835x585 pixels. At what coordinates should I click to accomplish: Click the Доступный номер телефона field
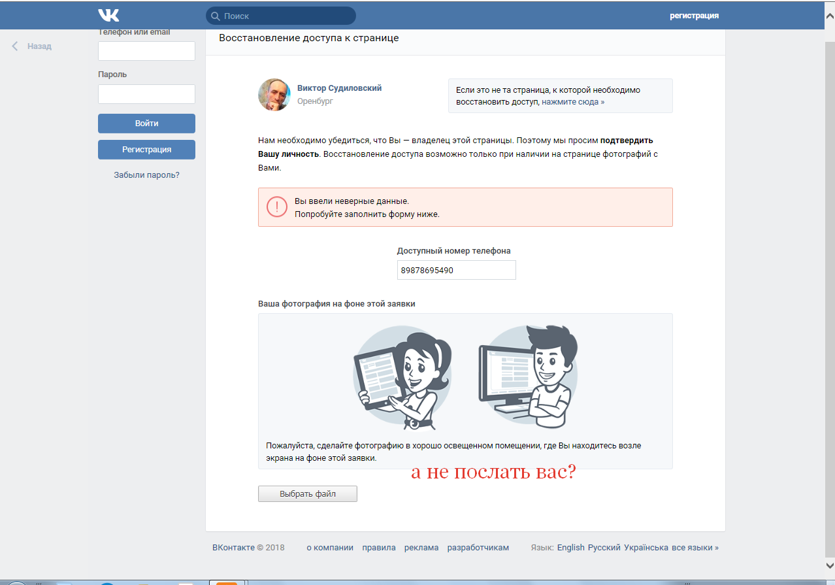click(x=456, y=270)
